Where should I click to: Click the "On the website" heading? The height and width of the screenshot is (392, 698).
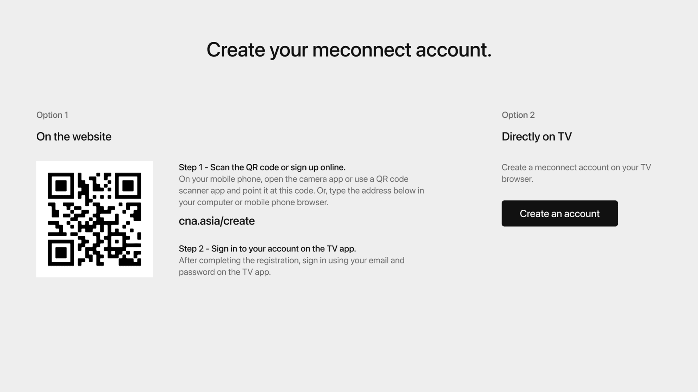click(x=74, y=137)
